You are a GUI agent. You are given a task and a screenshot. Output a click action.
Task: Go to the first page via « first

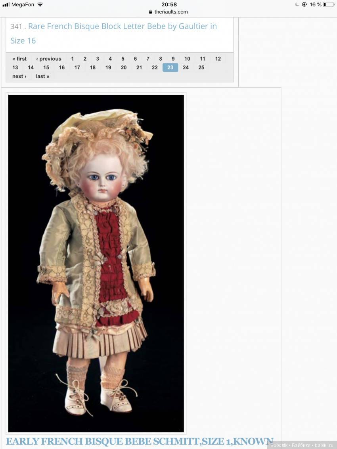point(19,59)
